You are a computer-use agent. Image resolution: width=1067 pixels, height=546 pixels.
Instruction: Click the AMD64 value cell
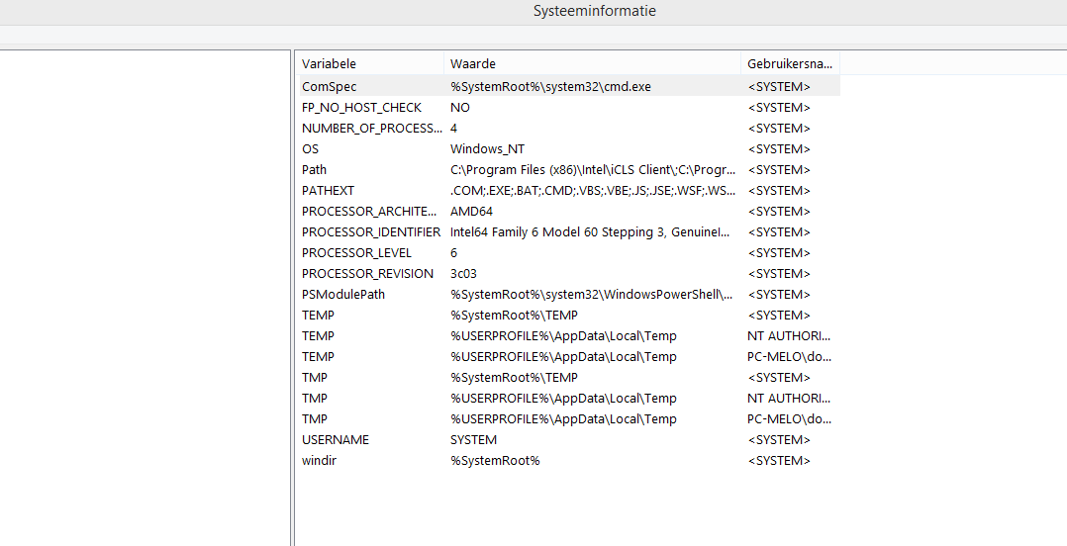471,212
